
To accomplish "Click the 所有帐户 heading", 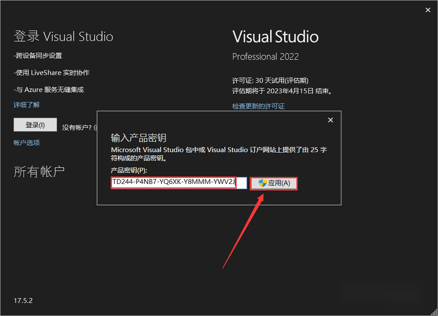I will coord(39,171).
